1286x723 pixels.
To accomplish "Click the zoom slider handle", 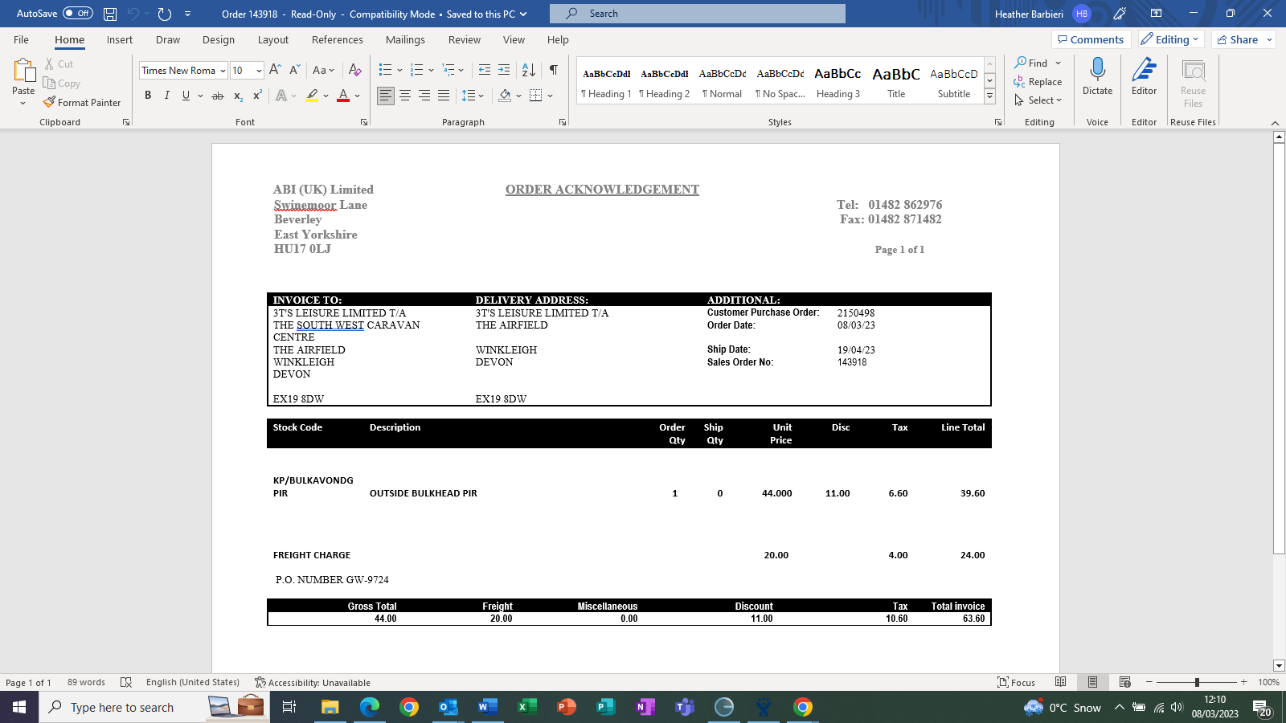I will (x=1197, y=682).
